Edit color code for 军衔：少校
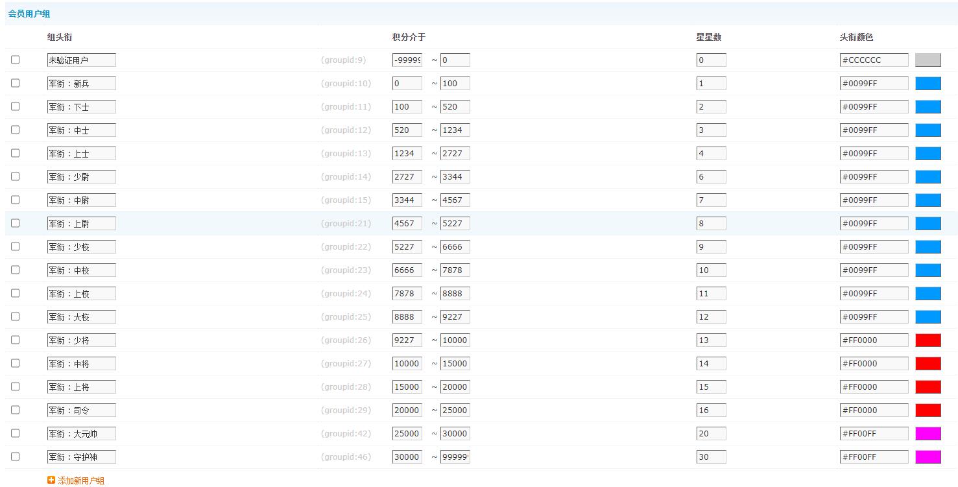Screen dimensions: 958x487 pyautogui.click(x=874, y=246)
